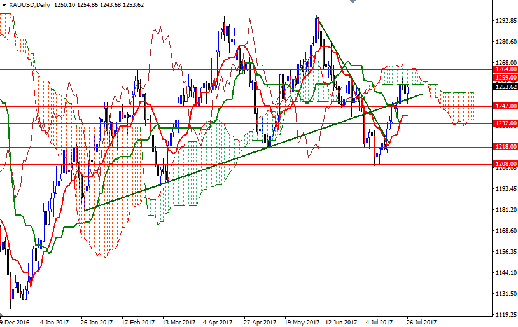Click the 27 Apr 2017 date label
The height and width of the screenshot is (327, 518).
coord(260,322)
